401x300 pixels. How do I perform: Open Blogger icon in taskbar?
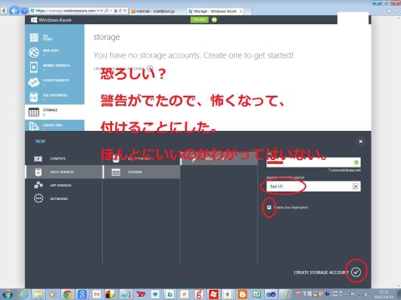pyautogui.click(x=242, y=294)
